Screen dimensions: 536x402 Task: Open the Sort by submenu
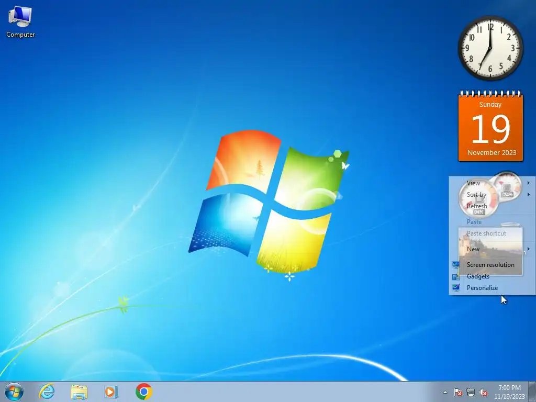pos(492,195)
